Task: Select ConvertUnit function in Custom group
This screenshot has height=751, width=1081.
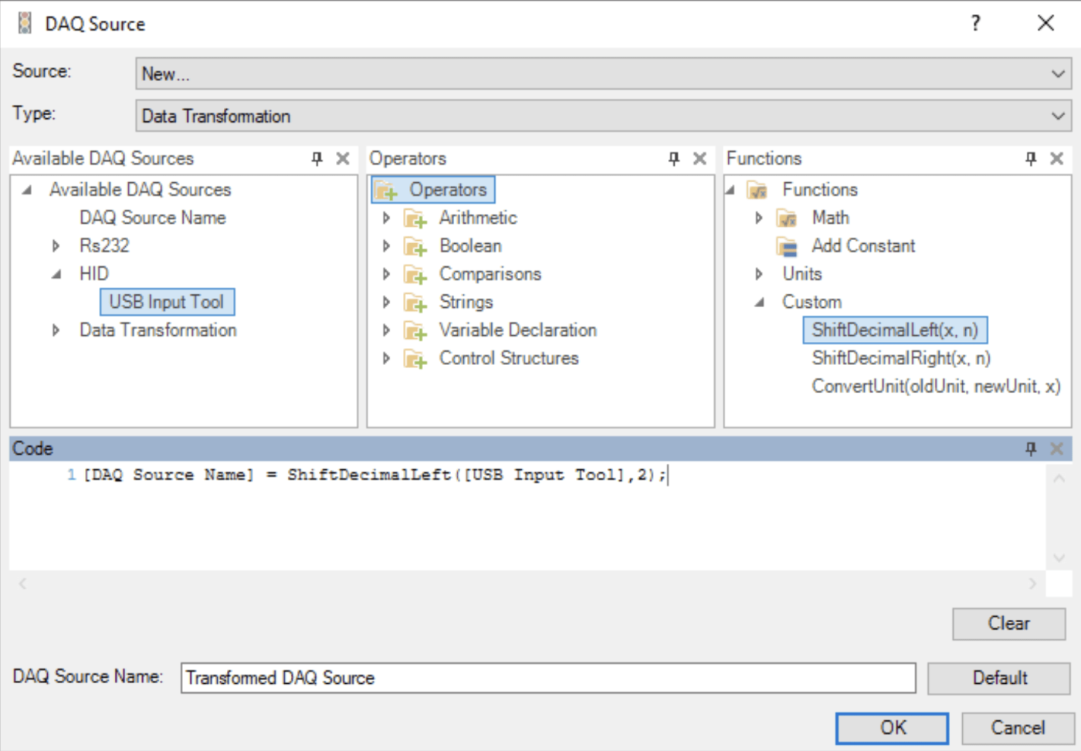Action: coord(936,386)
